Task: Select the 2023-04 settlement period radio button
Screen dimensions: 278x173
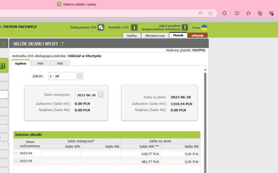Action: coord(16,153)
